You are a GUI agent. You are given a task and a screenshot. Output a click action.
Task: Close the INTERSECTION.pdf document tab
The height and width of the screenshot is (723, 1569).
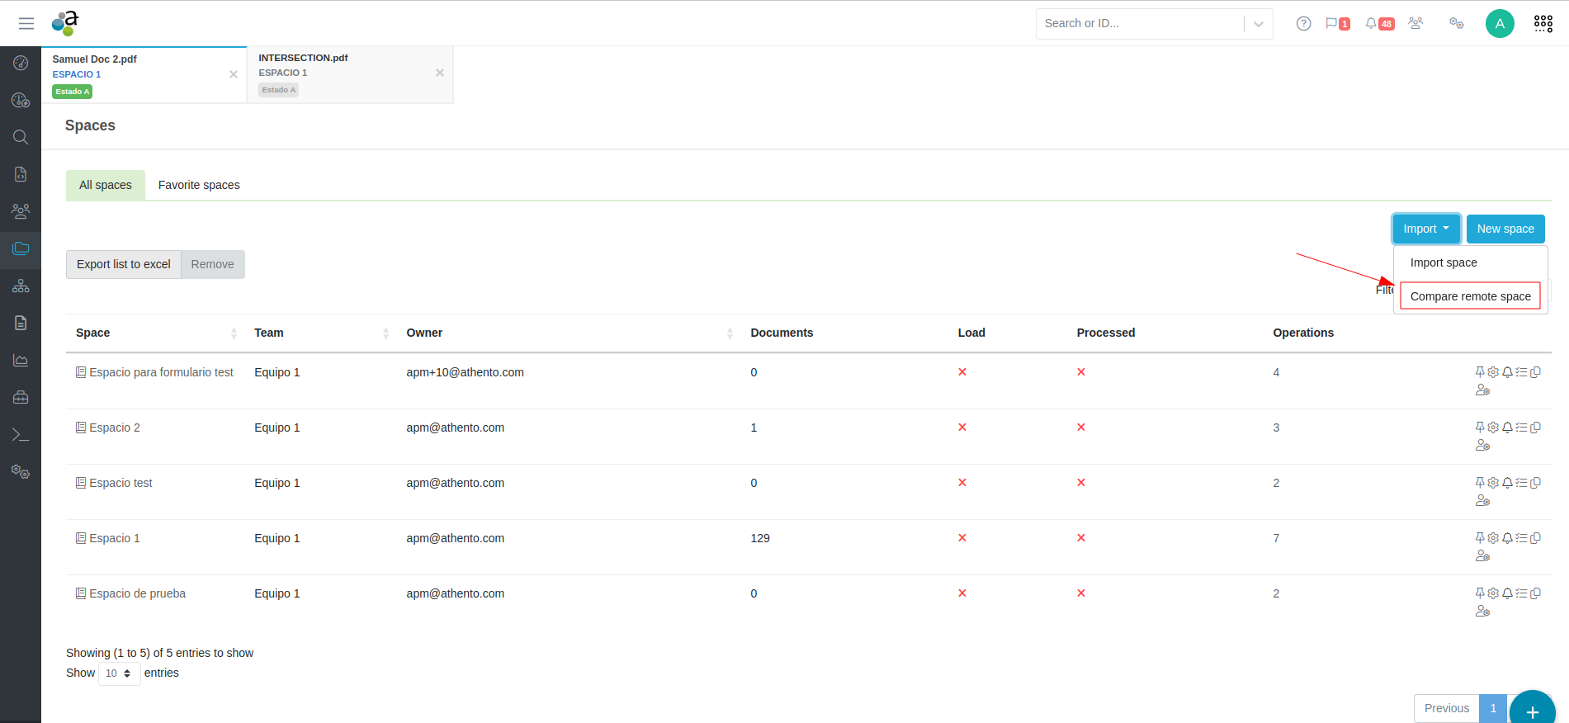tap(440, 73)
